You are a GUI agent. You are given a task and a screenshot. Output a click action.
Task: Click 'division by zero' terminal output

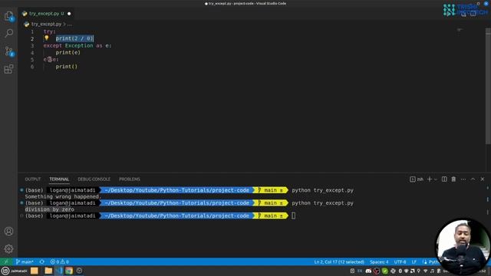49,209
